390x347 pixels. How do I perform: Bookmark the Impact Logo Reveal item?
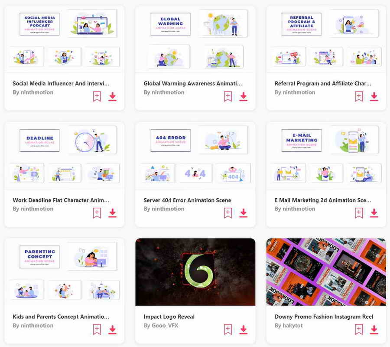pyautogui.click(x=227, y=330)
